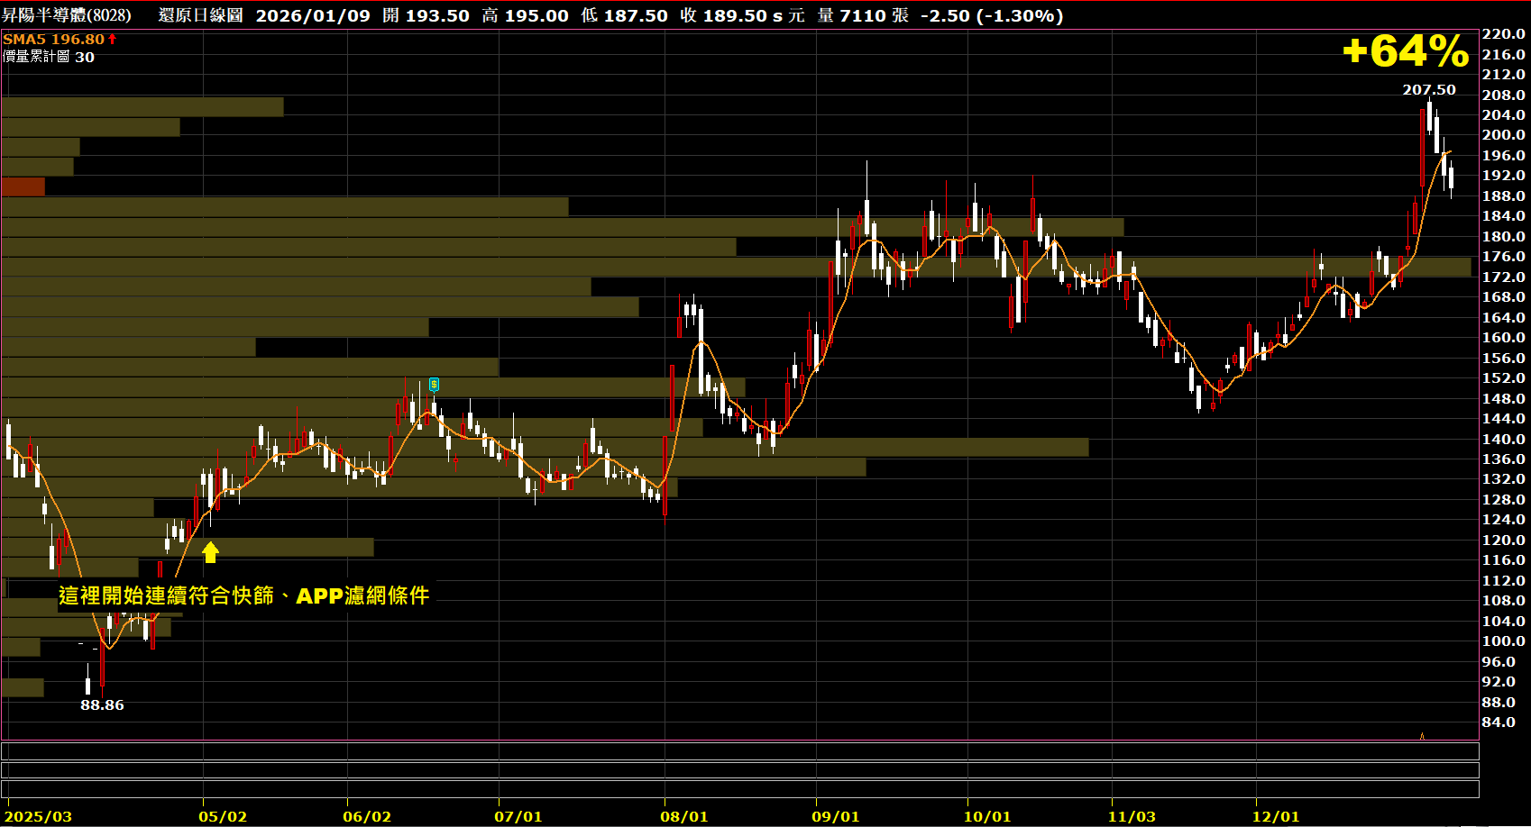Click the 164.0 price axis label
Screen dimensions: 1531x827
[x=1504, y=317]
